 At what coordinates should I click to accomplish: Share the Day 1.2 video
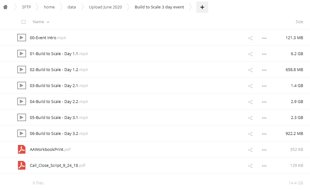coord(250,70)
